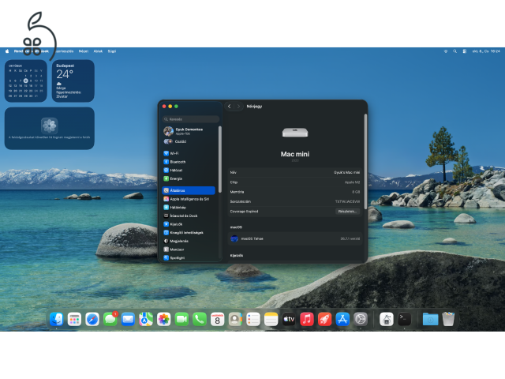Open Contacts app in the Dock
The image size is (505, 379).
235,319
